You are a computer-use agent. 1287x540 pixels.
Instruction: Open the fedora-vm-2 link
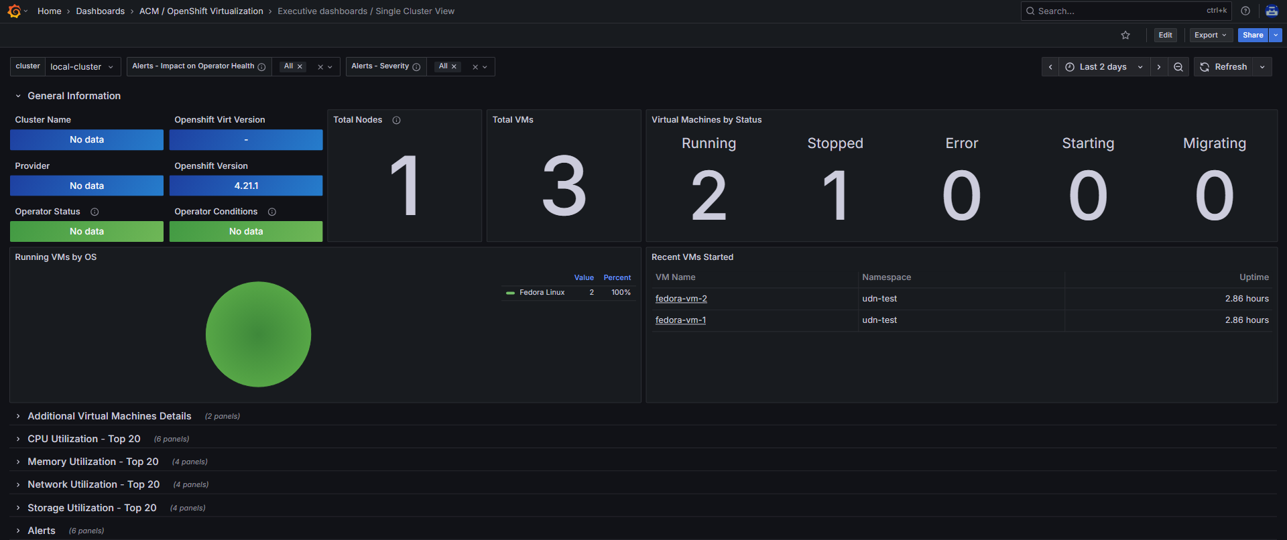point(681,299)
